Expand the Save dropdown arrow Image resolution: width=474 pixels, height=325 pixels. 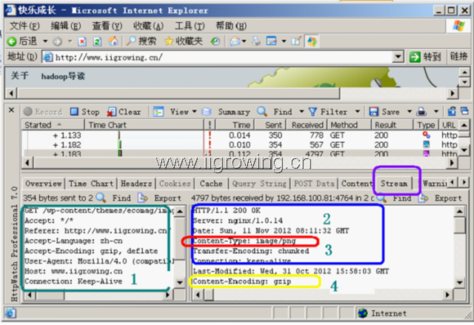click(410, 112)
